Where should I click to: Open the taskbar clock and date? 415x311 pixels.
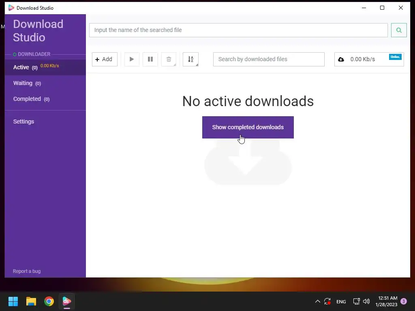(x=386, y=301)
